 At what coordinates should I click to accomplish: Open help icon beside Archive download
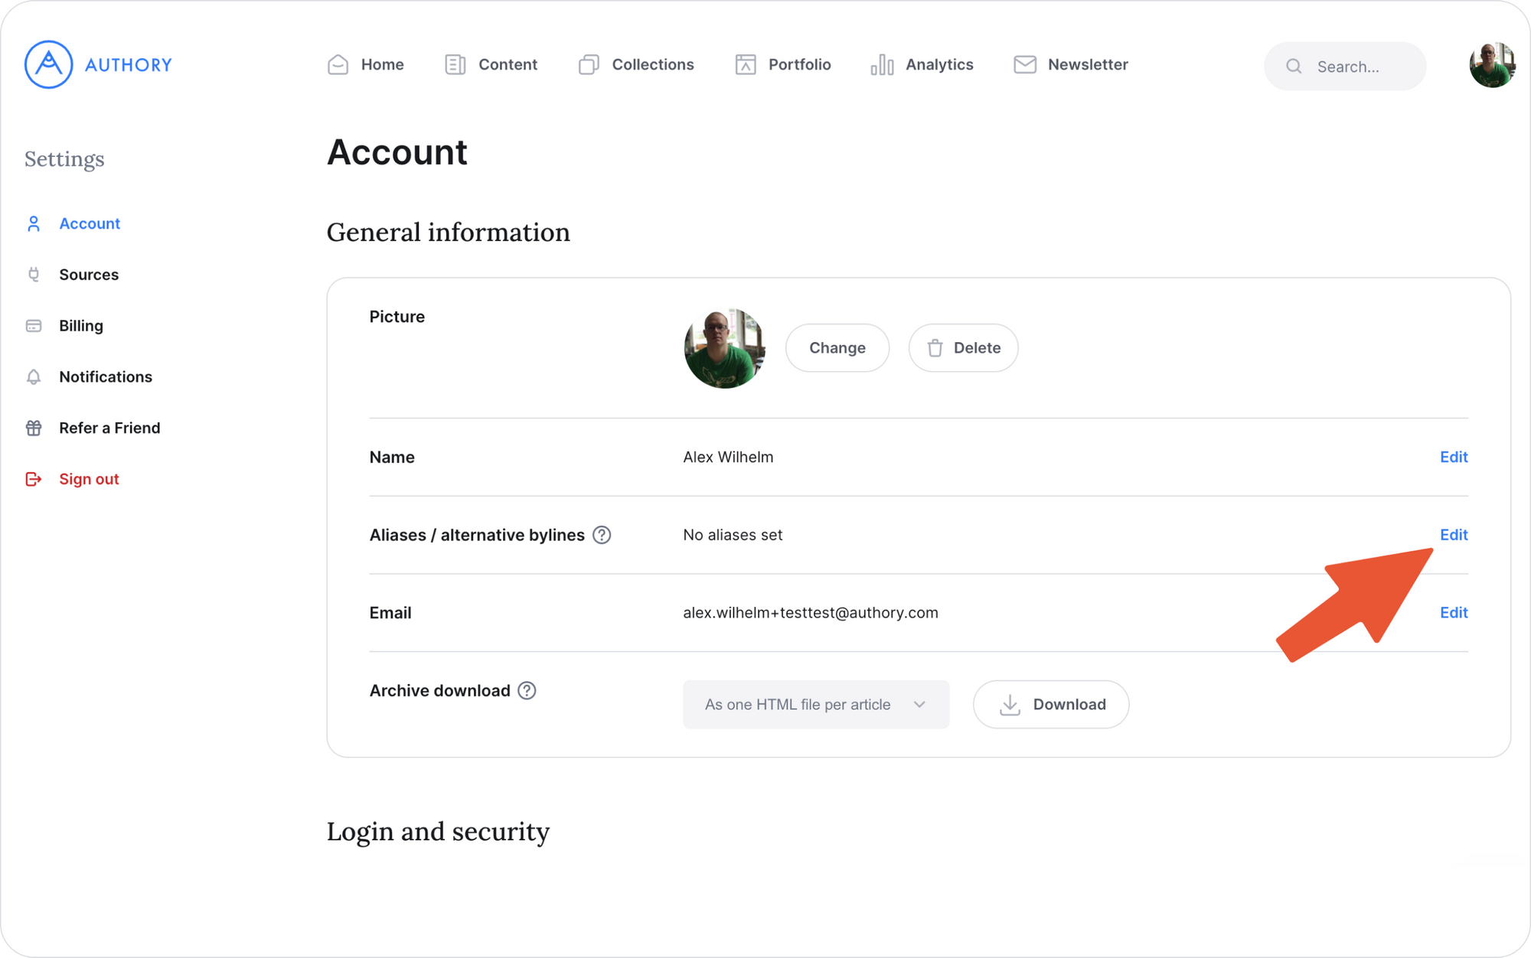tap(527, 690)
